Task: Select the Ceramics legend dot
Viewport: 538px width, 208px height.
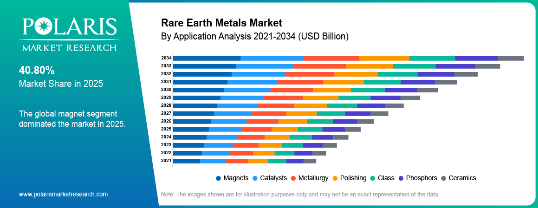Action: pos(443,178)
